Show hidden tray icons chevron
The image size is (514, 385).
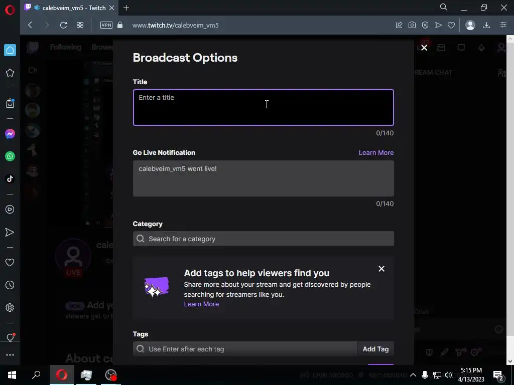click(x=413, y=375)
